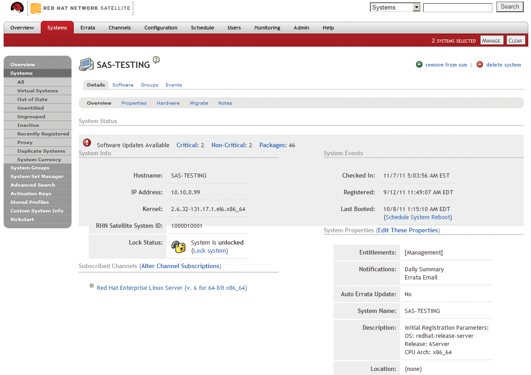Screen dimensions: 531x375
Task: Open the Notes sub-tab
Action: coord(225,103)
